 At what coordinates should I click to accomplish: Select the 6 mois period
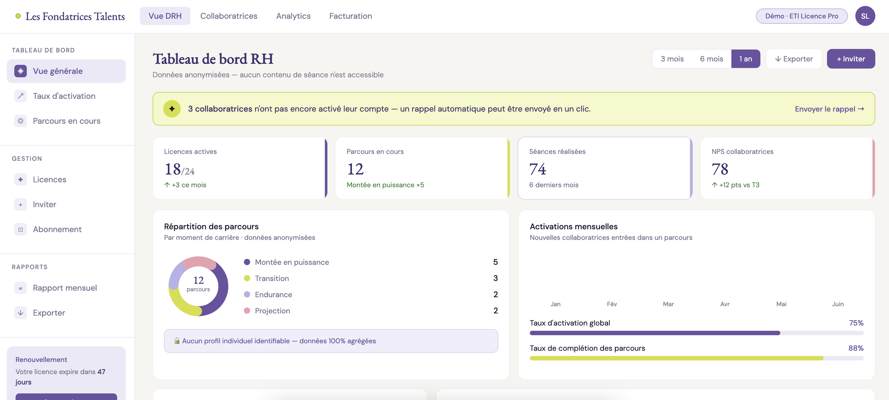coord(712,59)
